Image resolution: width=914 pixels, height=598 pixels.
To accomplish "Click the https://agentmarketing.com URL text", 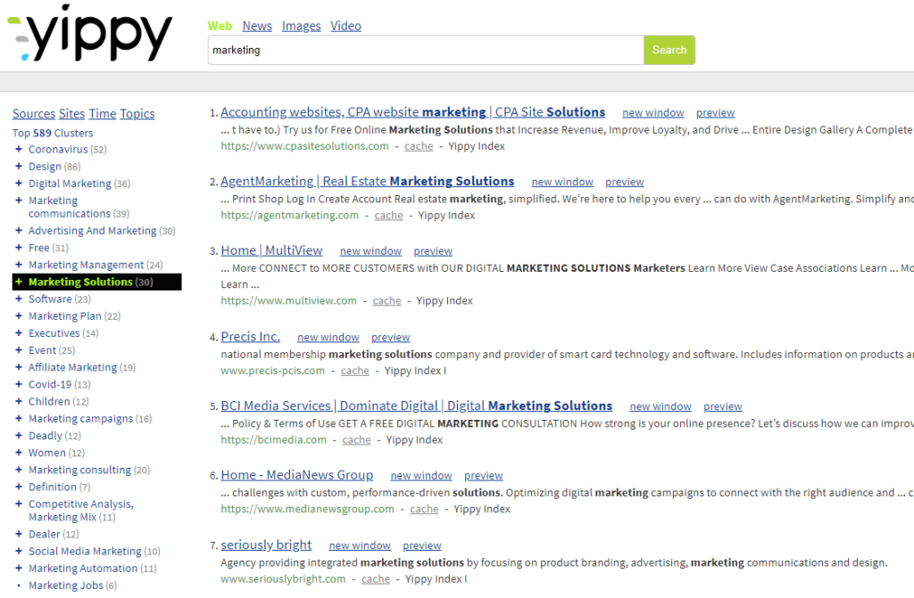I will pyautogui.click(x=290, y=216).
